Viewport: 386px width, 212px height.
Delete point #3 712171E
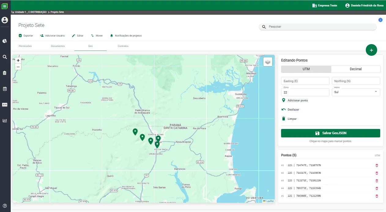pos(377,181)
